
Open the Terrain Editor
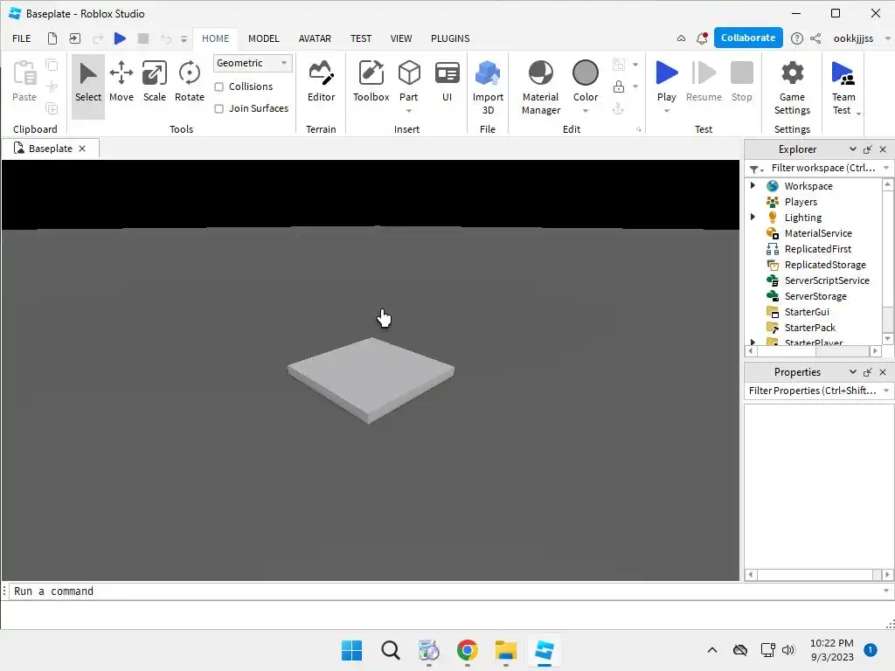click(321, 81)
